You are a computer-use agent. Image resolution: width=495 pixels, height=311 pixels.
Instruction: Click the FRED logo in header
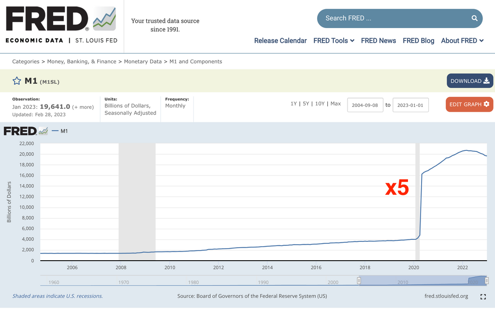coord(61,24)
